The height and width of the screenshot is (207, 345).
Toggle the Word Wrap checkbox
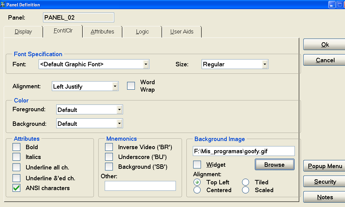point(131,86)
